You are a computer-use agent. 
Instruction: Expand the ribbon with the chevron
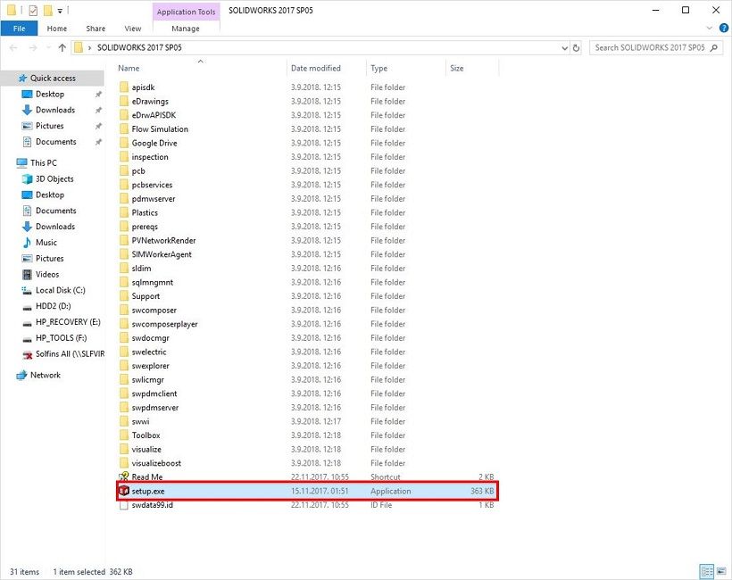[x=707, y=29]
